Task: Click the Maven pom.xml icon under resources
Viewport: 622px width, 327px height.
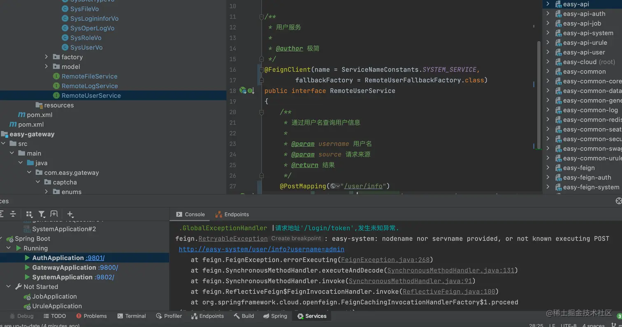Action: click(22, 115)
